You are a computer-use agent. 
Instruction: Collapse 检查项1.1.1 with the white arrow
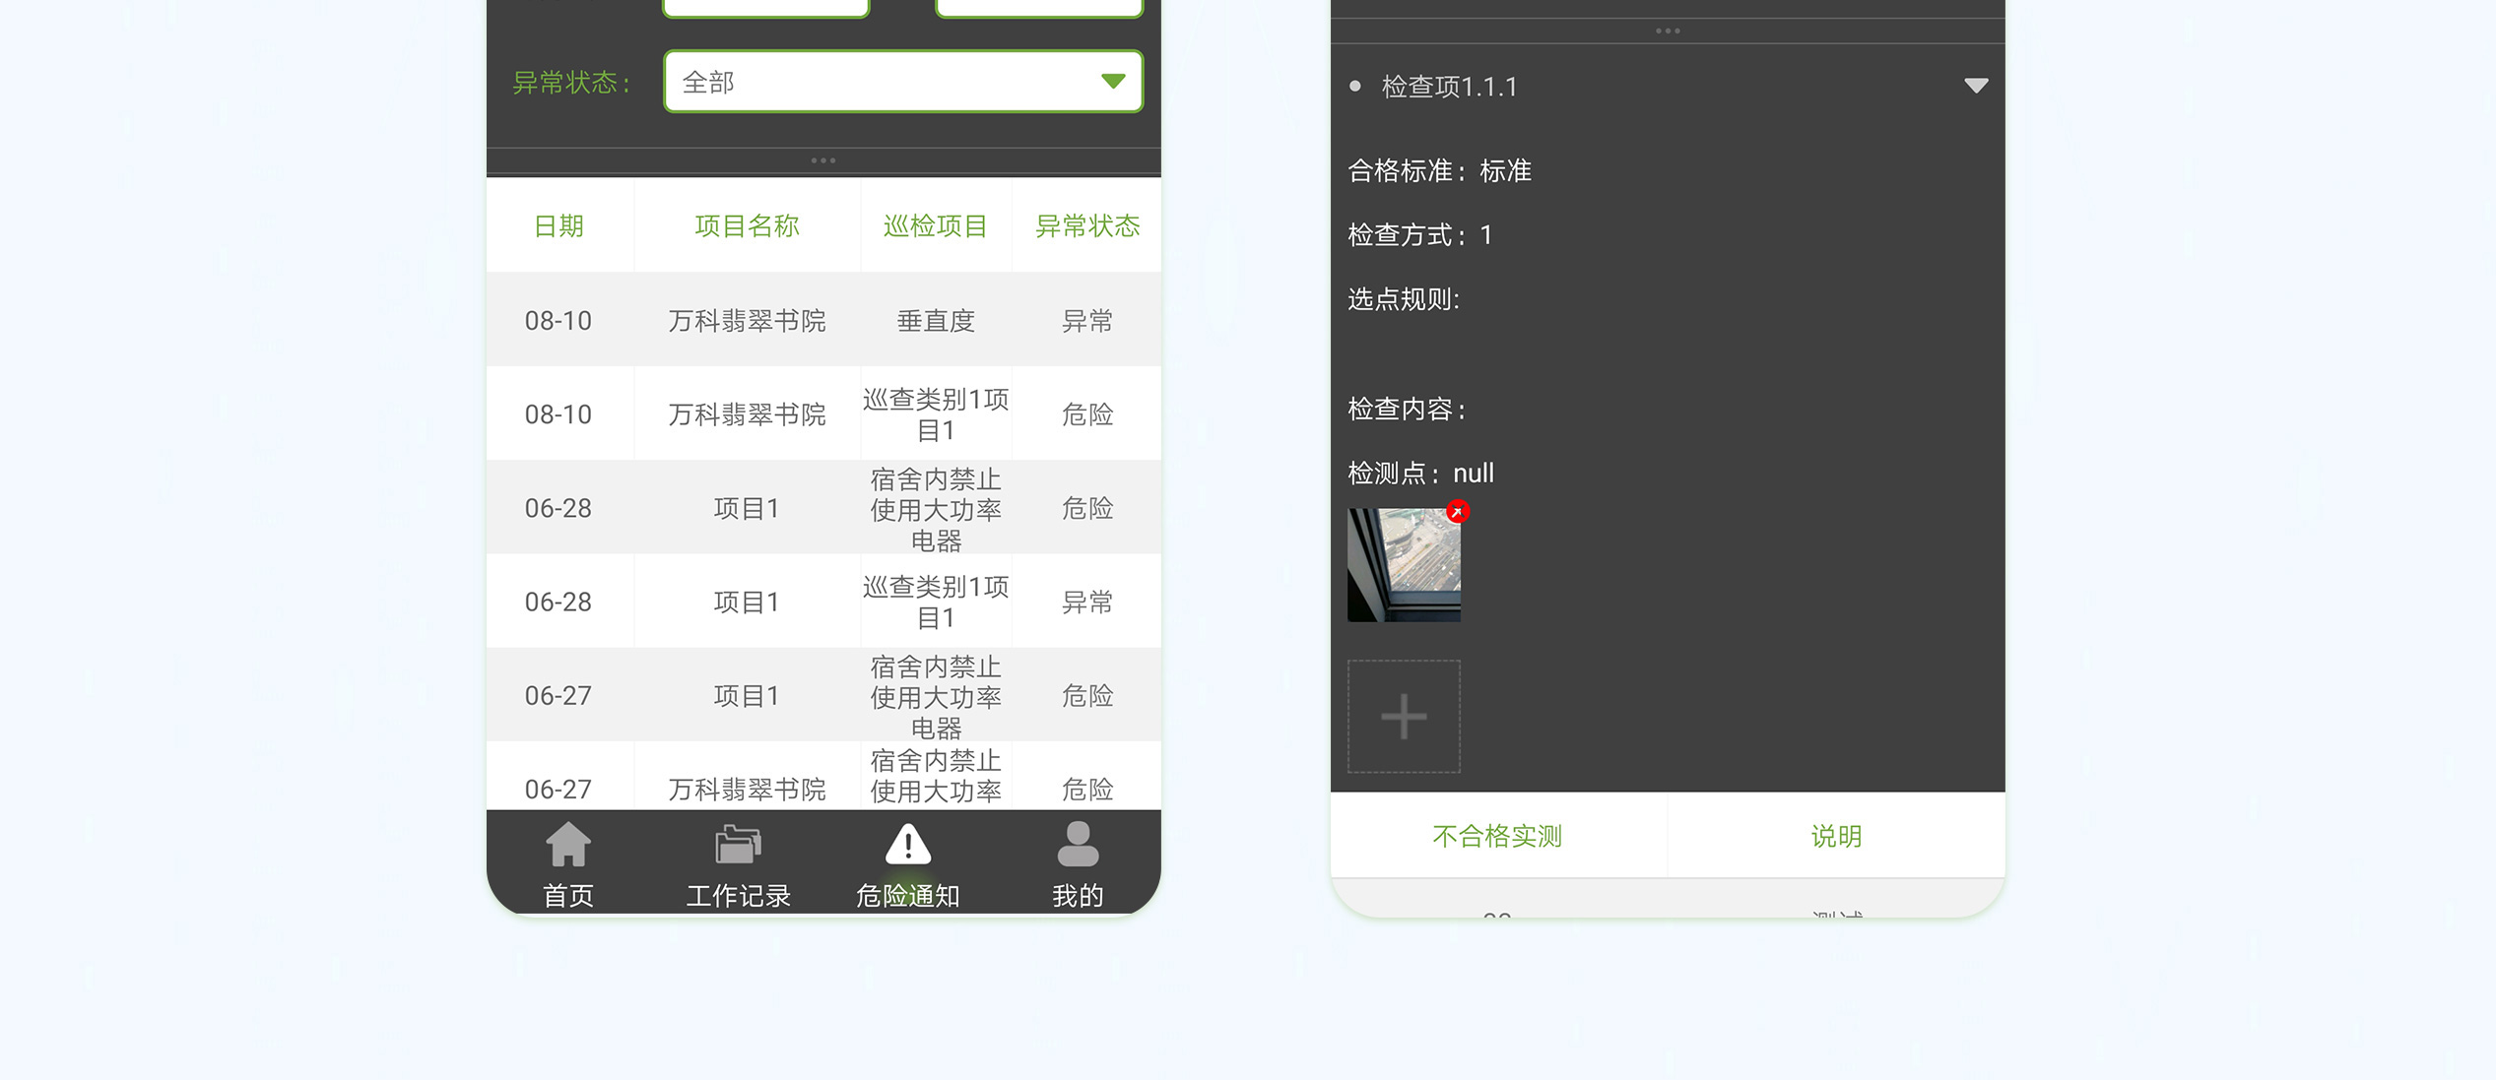click(1976, 87)
